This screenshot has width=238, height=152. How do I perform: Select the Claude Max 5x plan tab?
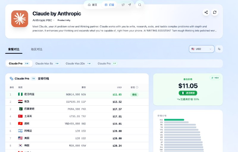tap(47, 64)
